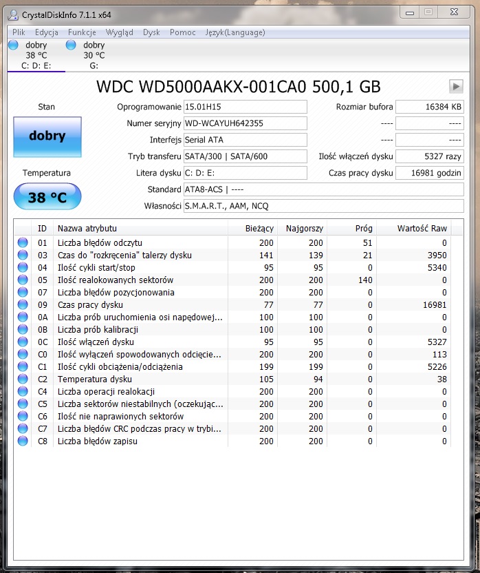Image resolution: width=480 pixels, height=573 pixels.
Task: Click the Litera dysku field
Action: (x=246, y=173)
